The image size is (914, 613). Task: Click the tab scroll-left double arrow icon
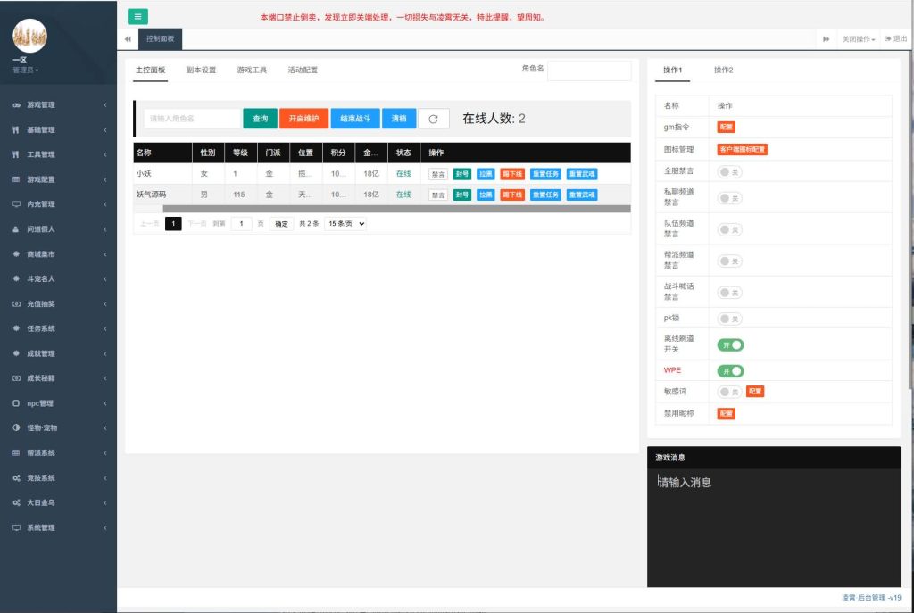pyautogui.click(x=128, y=39)
